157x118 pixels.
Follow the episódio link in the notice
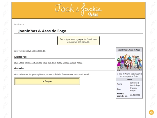point(85,42)
